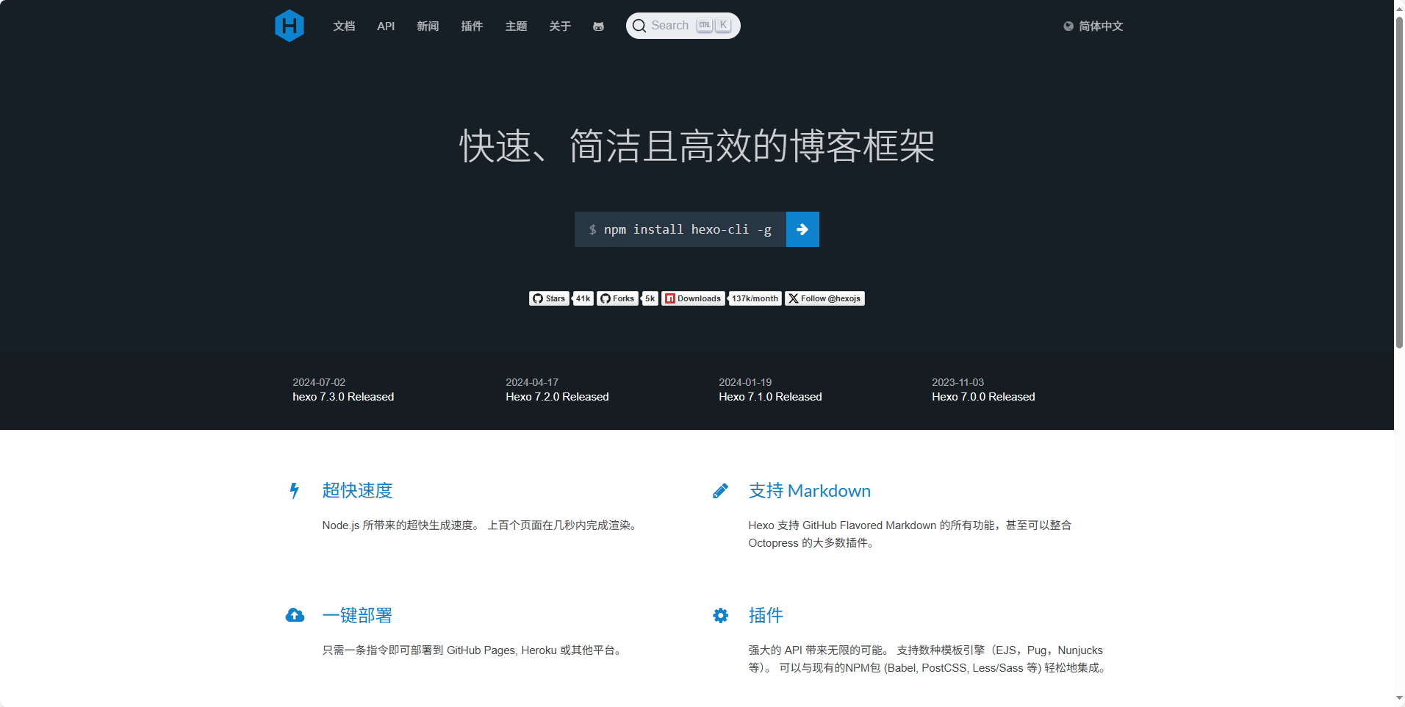Screen dimensions: 1405x707
Task: Open the 关于 menu item
Action: click(x=560, y=26)
